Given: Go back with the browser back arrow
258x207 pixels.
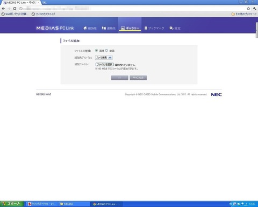Looking at the screenshot, I should tap(3, 9).
